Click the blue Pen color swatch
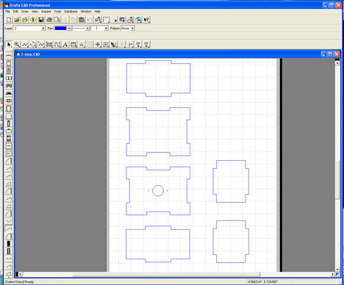The image size is (344, 285). pyautogui.click(x=61, y=29)
